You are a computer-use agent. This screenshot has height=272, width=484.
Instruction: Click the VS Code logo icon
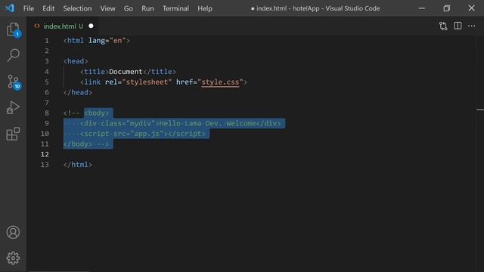coord(10,8)
